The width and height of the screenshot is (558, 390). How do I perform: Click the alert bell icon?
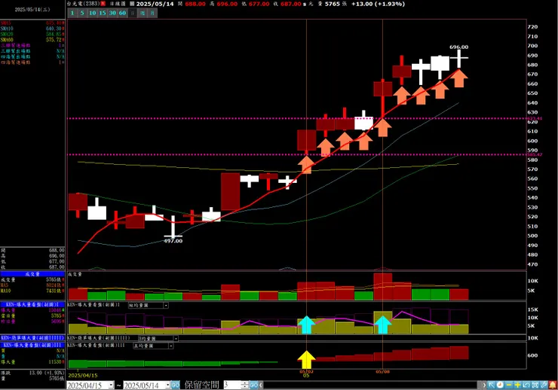553,385
